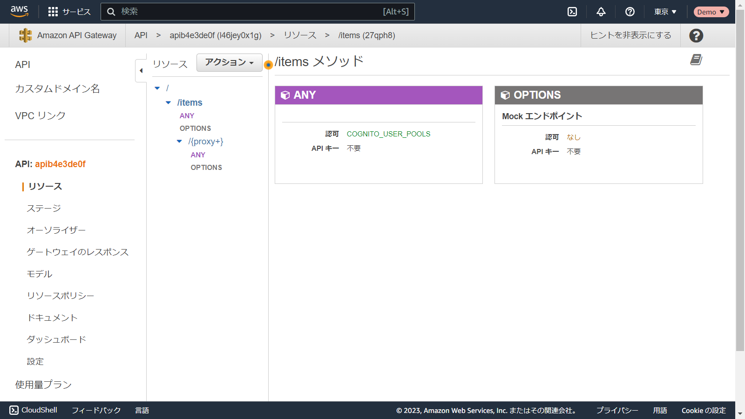Click the search input field
Image resolution: width=745 pixels, height=419 pixels.
pyautogui.click(x=251, y=12)
